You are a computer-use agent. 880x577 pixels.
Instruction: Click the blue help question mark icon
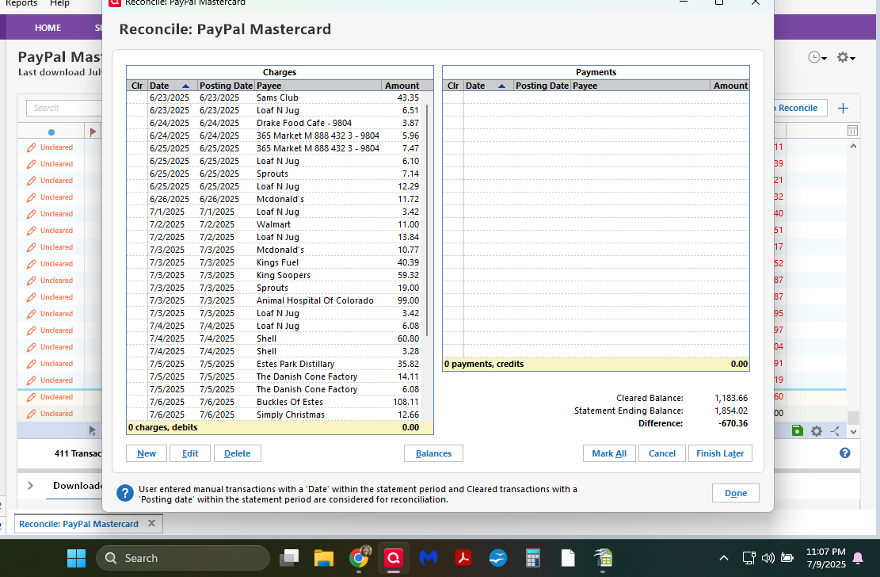pyautogui.click(x=844, y=453)
